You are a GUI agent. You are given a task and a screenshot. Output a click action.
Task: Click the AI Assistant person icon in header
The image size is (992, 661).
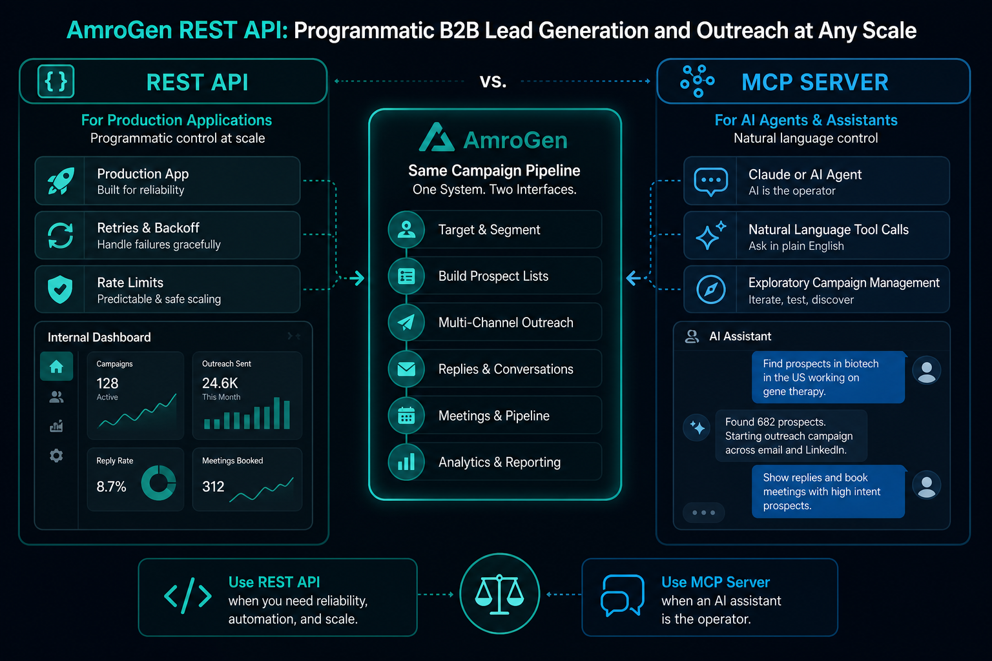click(692, 336)
